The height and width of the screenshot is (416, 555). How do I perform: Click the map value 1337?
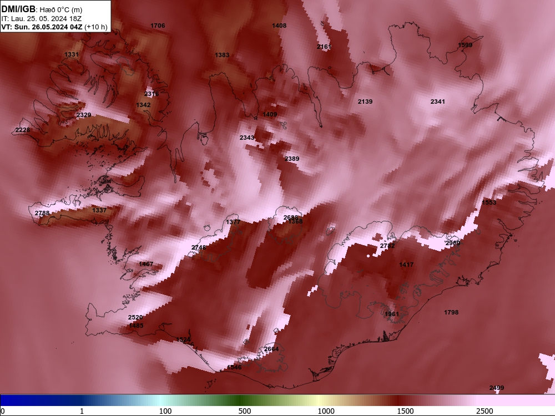point(99,210)
